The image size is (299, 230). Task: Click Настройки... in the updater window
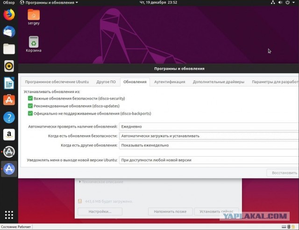click(100, 211)
